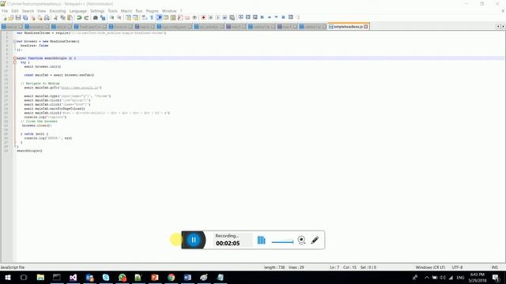The image size is (506, 284).
Task: Click the Open file toolbar icon
Action: [11, 17]
